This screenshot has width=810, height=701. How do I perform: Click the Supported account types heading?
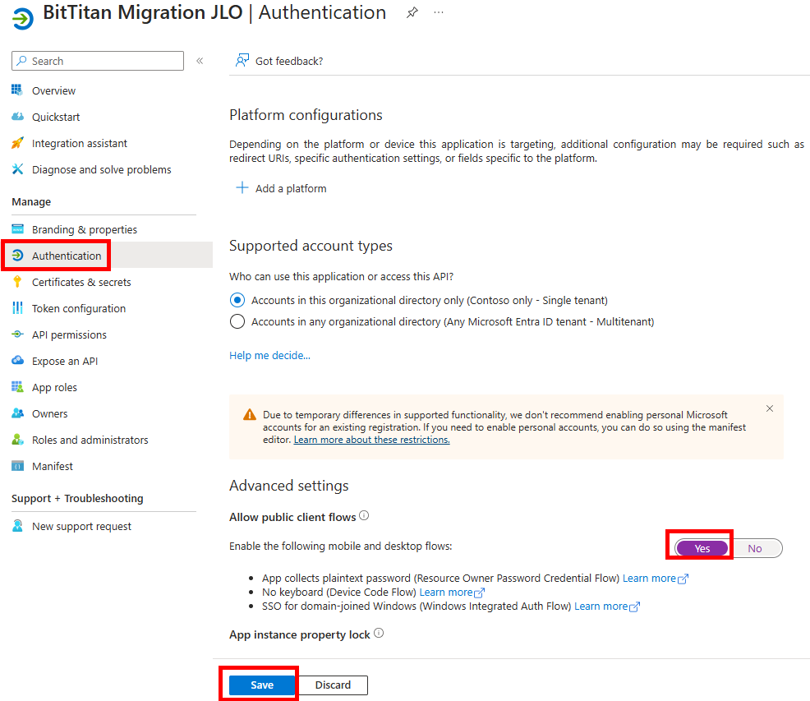coord(311,246)
